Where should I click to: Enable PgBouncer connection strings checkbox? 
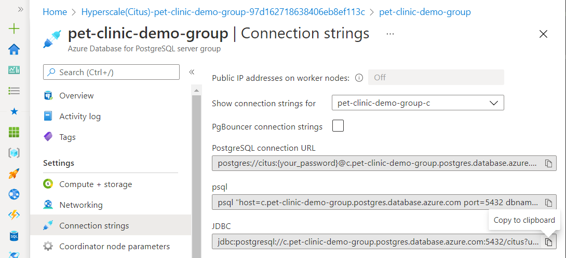coord(338,126)
